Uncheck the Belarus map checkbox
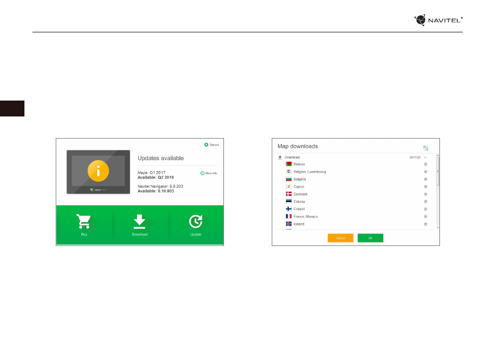 point(425,164)
